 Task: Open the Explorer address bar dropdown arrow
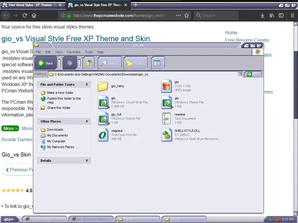240,74
